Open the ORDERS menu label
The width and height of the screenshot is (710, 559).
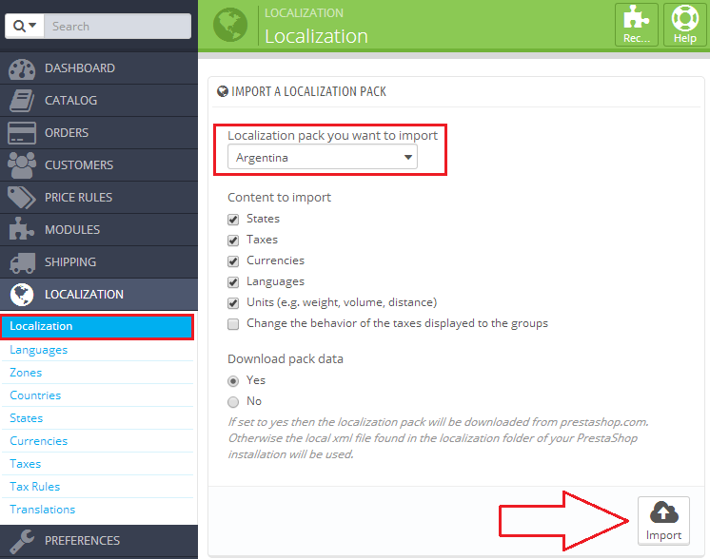pos(67,133)
